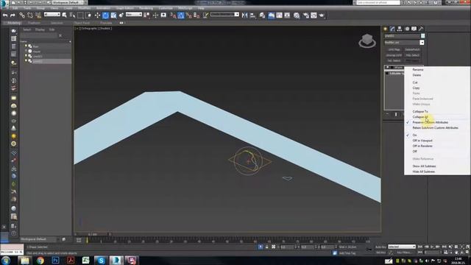Switch to the Create command panel
This screenshot has height=265, width=471.
tap(386, 29)
